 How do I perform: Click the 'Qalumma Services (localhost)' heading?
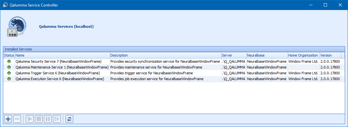click(x=67, y=26)
